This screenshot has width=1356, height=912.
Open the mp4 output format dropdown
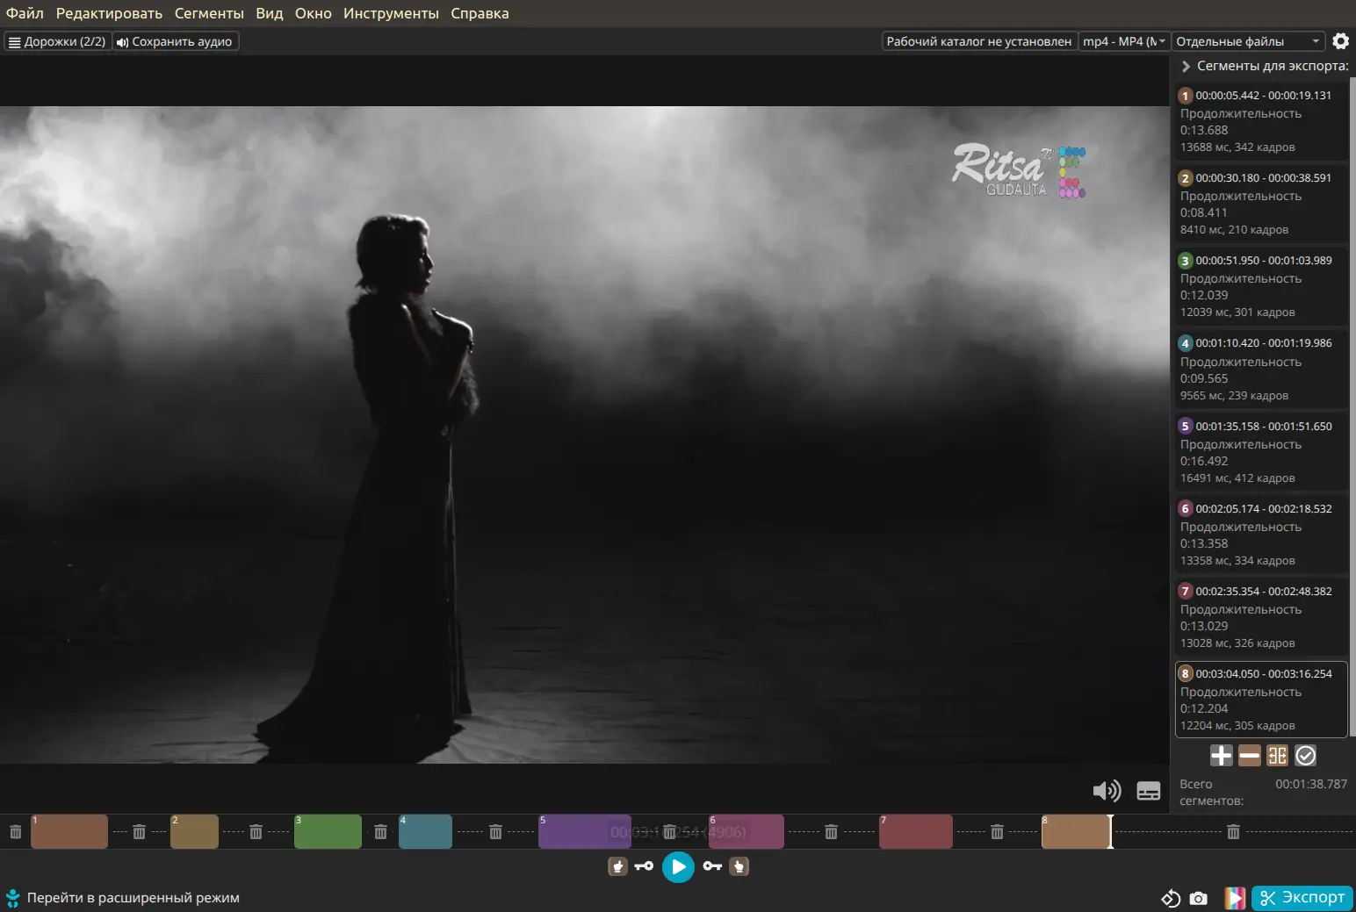(1123, 41)
